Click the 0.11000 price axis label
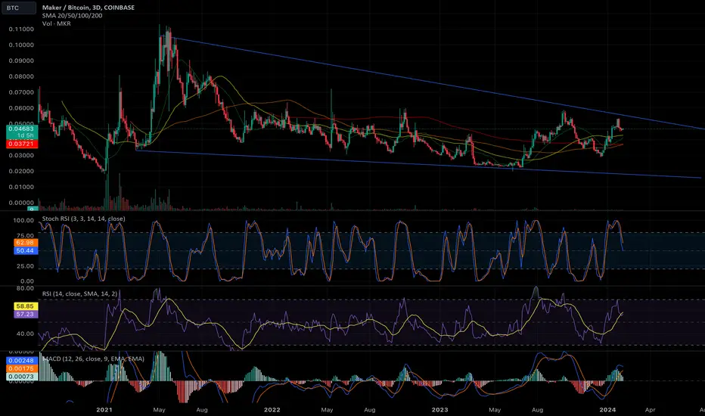Screen dimensions: 705x416 point(21,29)
